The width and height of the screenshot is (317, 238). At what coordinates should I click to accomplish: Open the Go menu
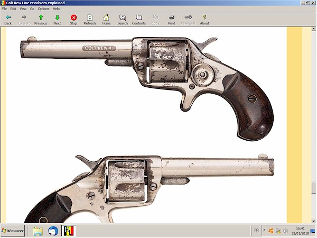click(32, 8)
